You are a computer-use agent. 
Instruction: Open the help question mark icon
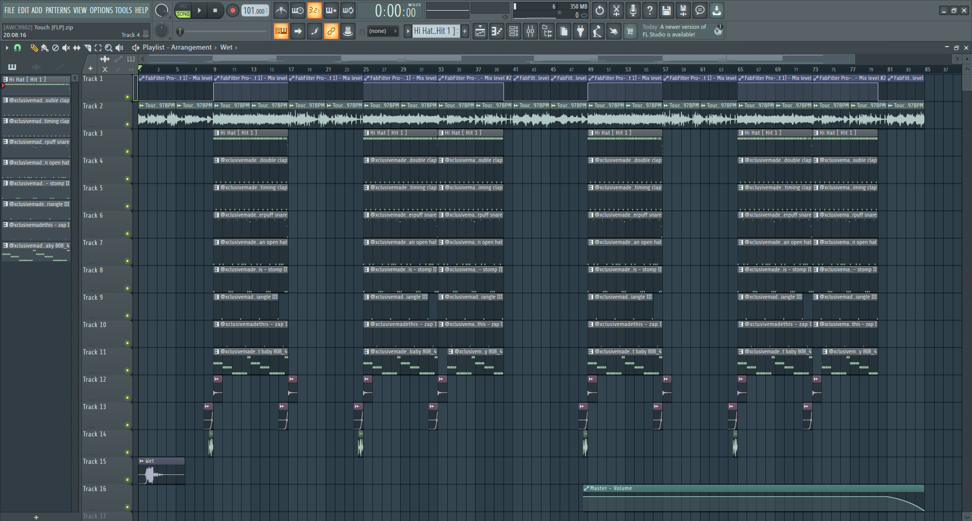[650, 10]
